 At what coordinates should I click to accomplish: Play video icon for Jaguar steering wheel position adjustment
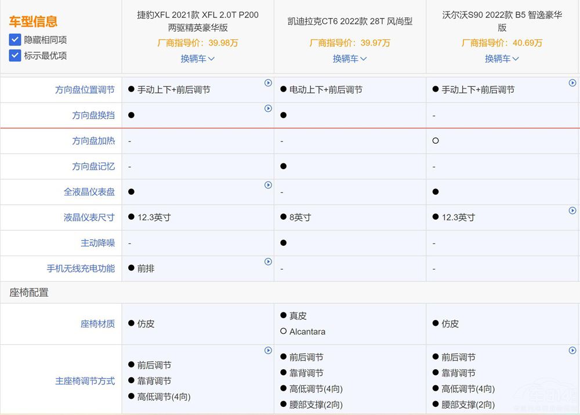click(268, 83)
